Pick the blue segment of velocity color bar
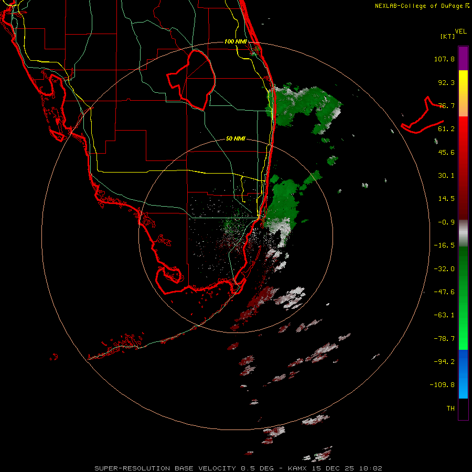Image resolution: width=472 pixels, height=472 pixels. click(463, 374)
